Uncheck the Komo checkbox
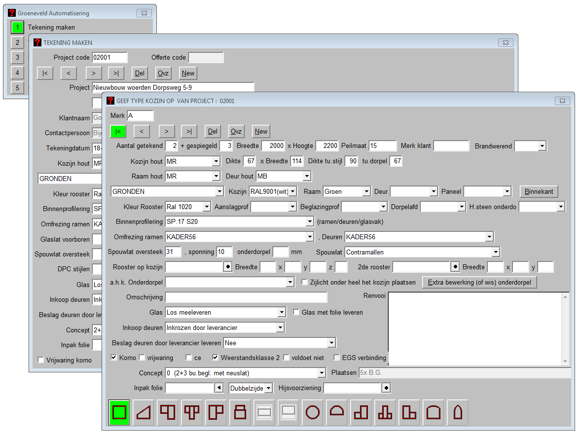Viewport: 579px width, 435px height. (x=114, y=358)
